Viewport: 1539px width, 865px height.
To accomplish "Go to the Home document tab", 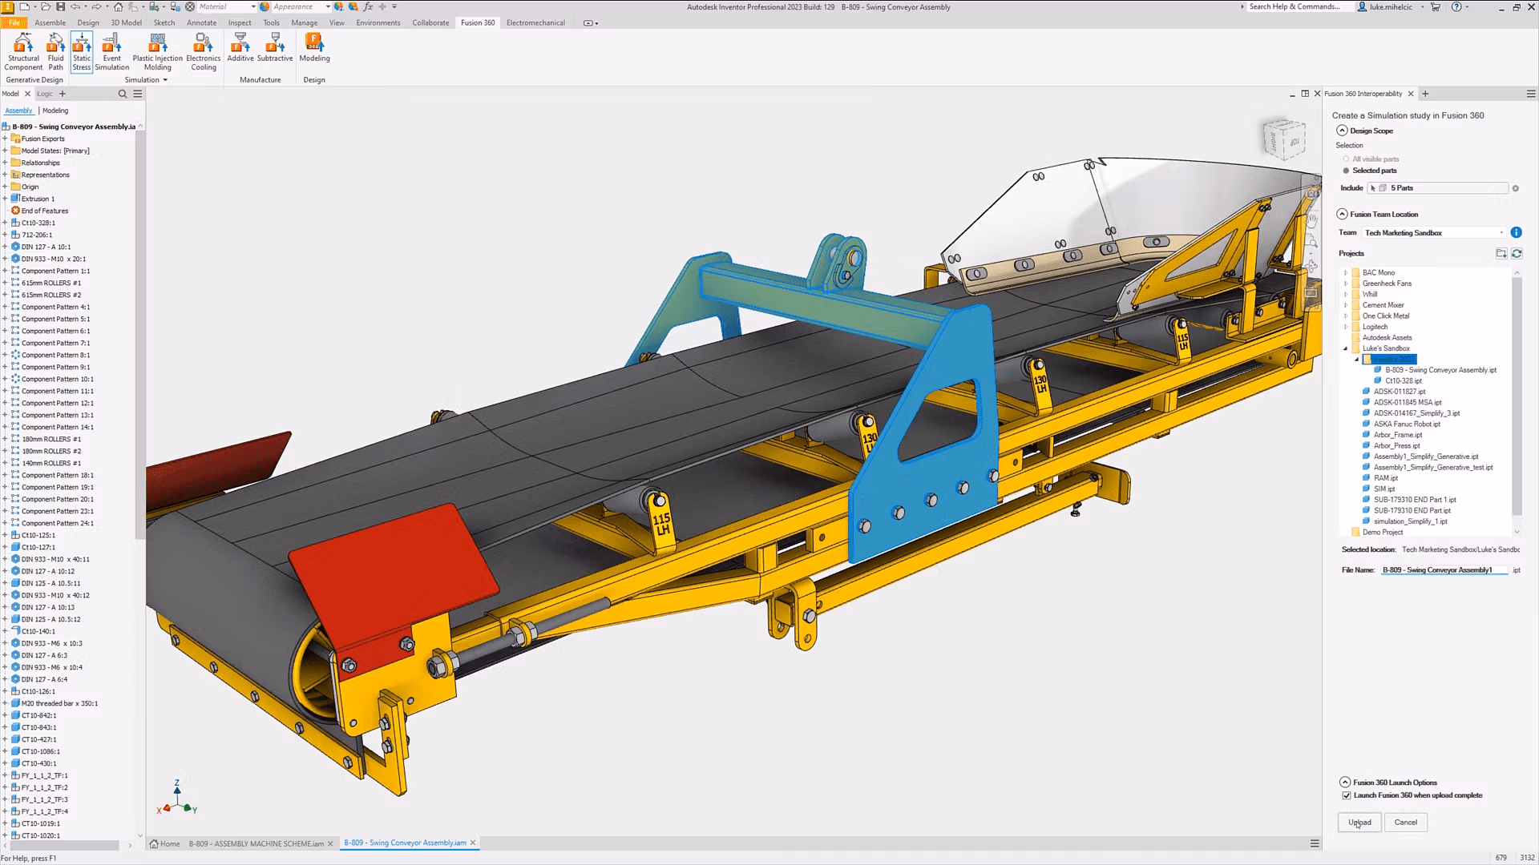I will point(165,843).
